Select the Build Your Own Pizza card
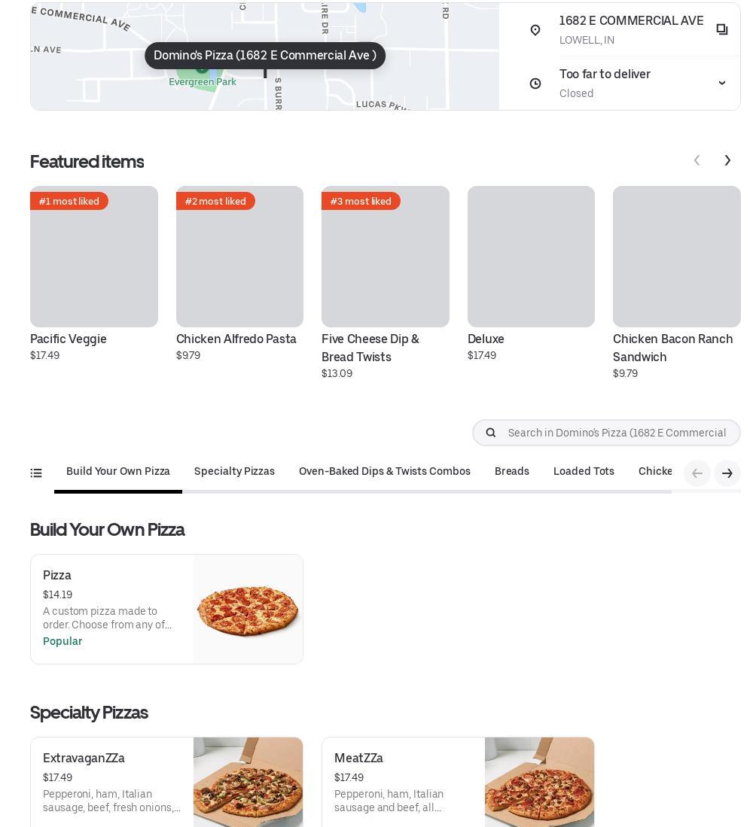Screen dimensions: 756x827 tap(166, 610)
